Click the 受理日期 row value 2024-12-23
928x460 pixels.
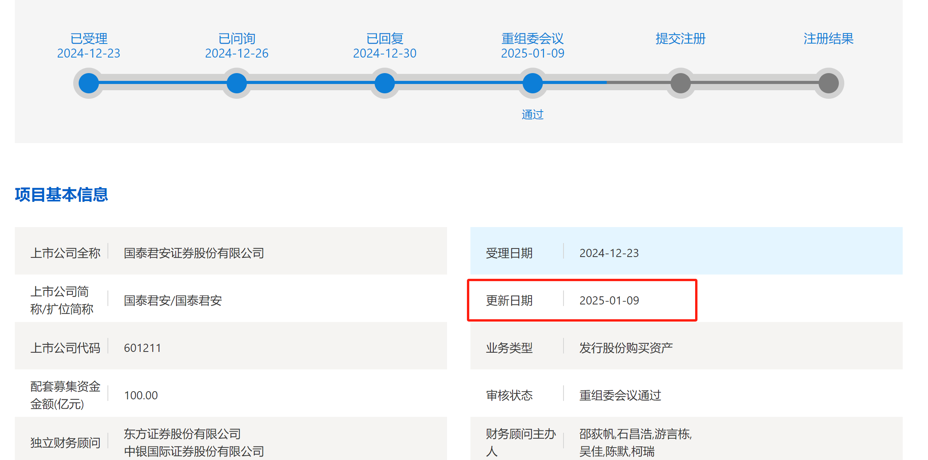click(609, 253)
